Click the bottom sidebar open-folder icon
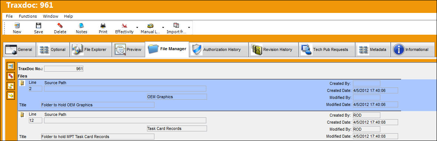 11,96
